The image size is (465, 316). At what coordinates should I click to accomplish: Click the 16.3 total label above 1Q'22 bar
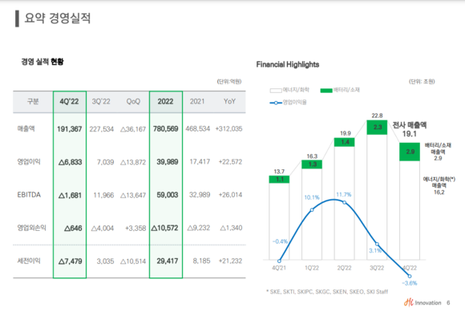coord(312,156)
